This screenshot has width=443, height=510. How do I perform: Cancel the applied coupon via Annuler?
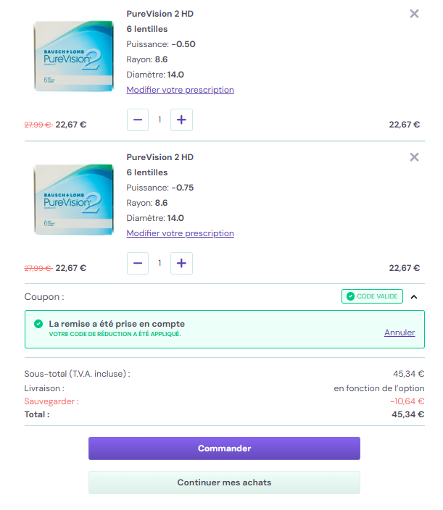click(x=399, y=333)
